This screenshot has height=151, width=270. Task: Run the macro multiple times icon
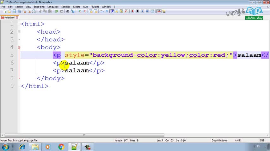tap(147, 11)
